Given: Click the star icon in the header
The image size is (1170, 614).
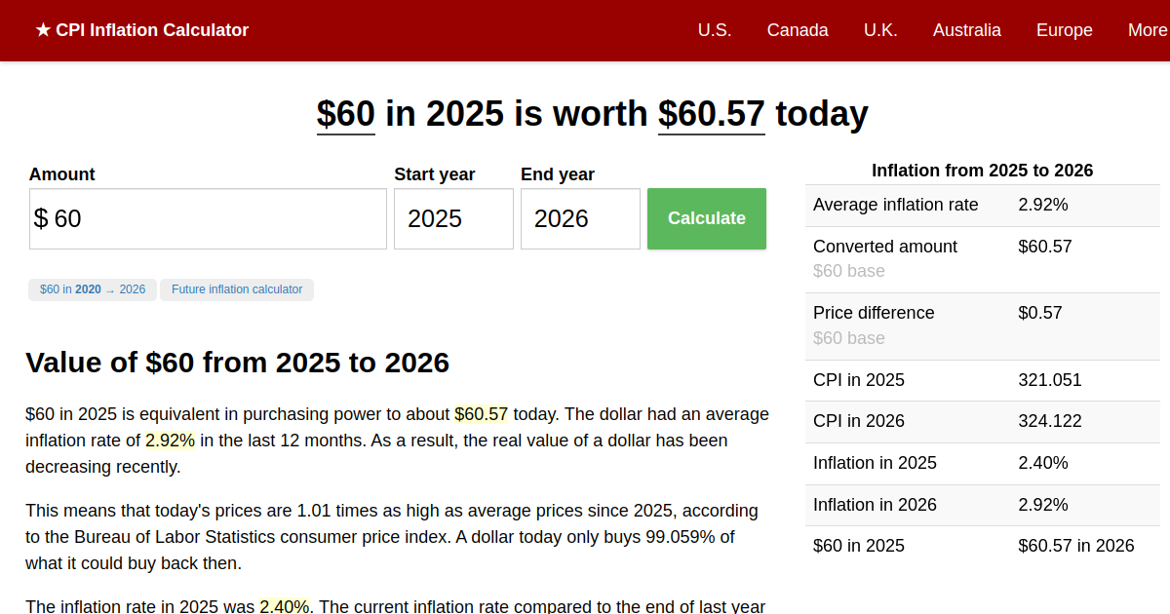Looking at the screenshot, I should pyautogui.click(x=40, y=30).
